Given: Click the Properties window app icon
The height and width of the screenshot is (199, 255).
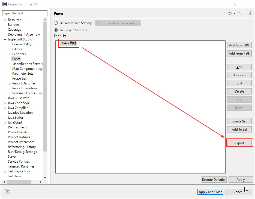Looking at the screenshot, I should click(x=5, y=4).
